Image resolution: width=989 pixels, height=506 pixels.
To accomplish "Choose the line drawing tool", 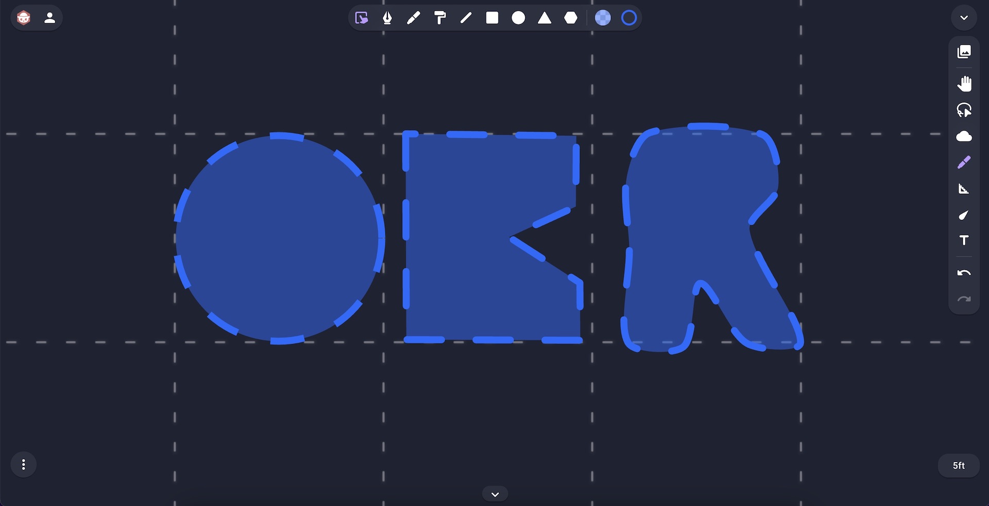I will tap(466, 18).
